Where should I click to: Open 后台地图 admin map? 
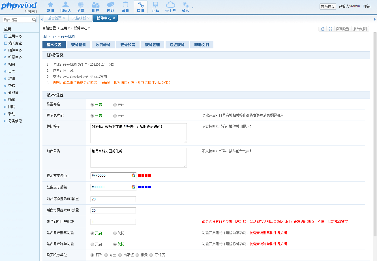point(360,29)
